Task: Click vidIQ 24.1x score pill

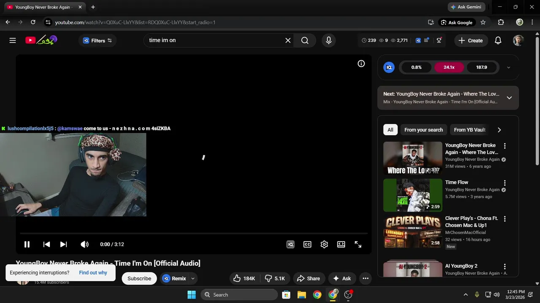Action: [449, 67]
